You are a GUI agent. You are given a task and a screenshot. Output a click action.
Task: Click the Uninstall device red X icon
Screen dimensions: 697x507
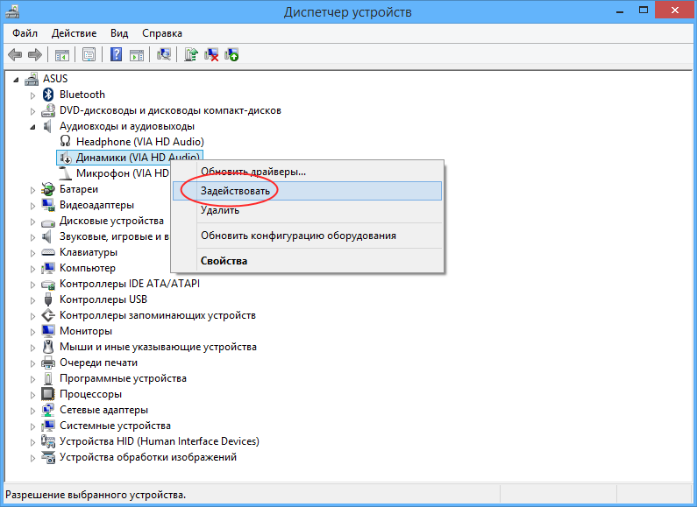click(x=211, y=54)
